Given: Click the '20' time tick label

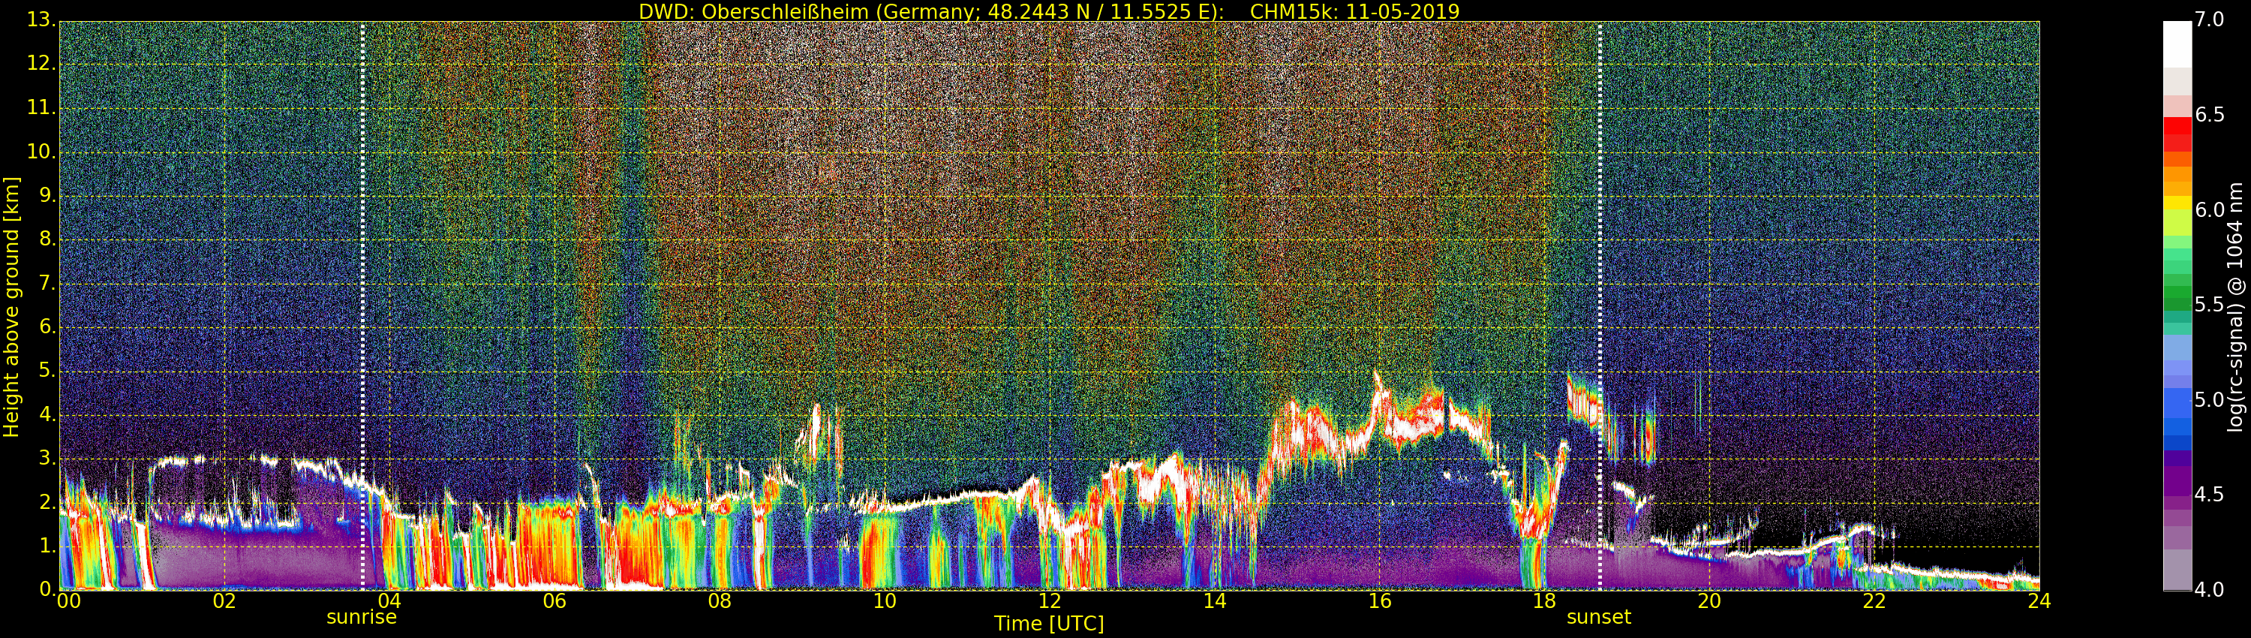Looking at the screenshot, I should 1709,601.
